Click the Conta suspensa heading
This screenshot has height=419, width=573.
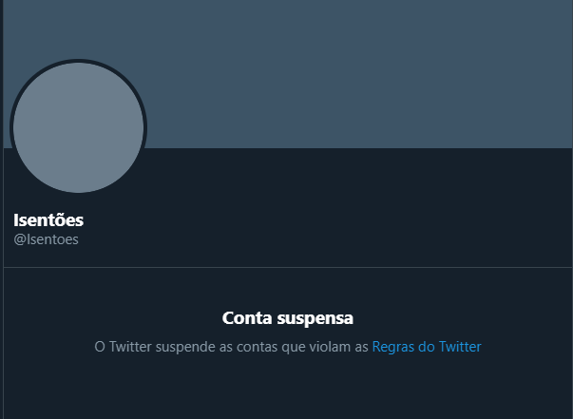[x=288, y=317]
